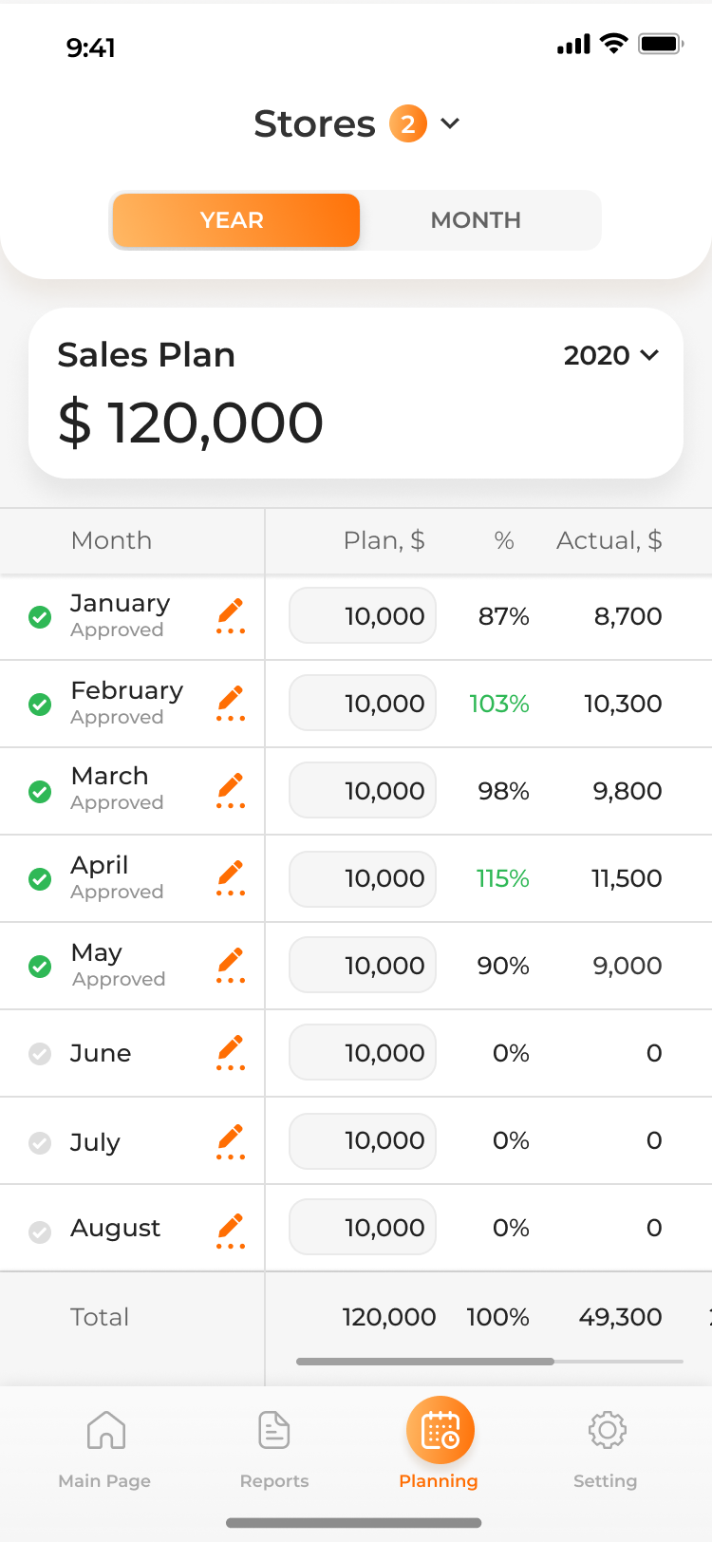
Task: Open the Reports document icon
Action: pyautogui.click(x=274, y=1430)
